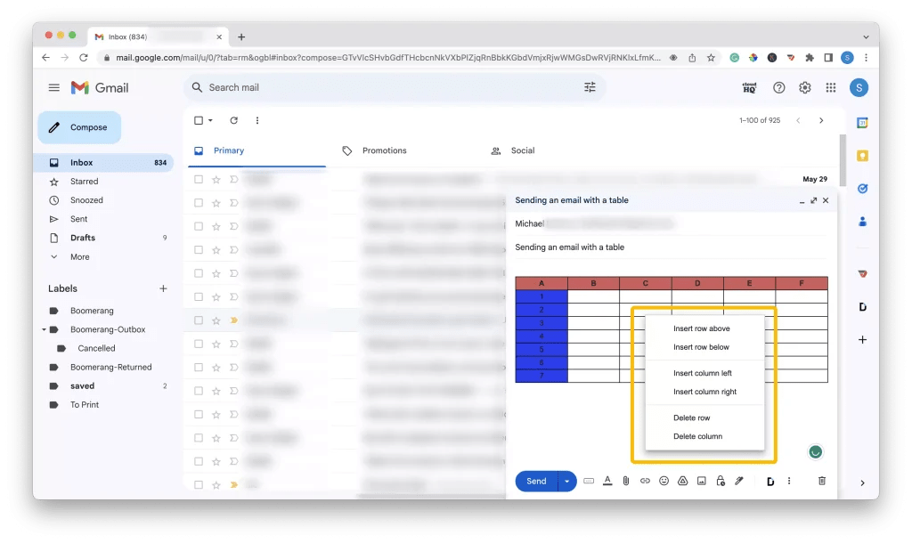This screenshot has width=912, height=543.
Task: Select the checkbox to select all emails
Action: pyautogui.click(x=197, y=120)
